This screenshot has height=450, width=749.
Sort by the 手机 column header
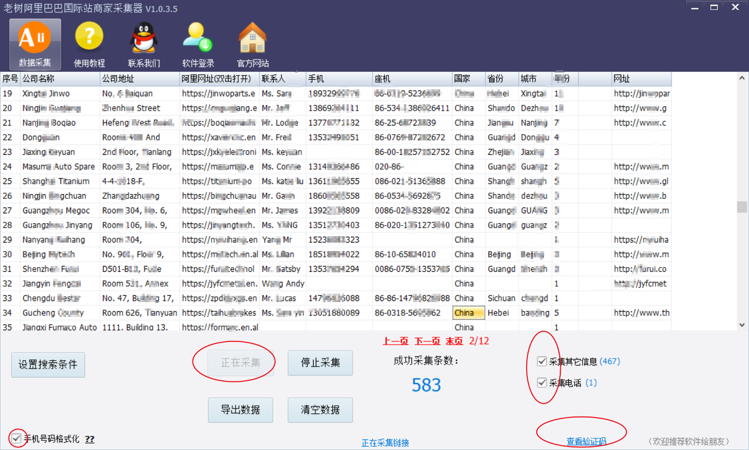pos(339,79)
